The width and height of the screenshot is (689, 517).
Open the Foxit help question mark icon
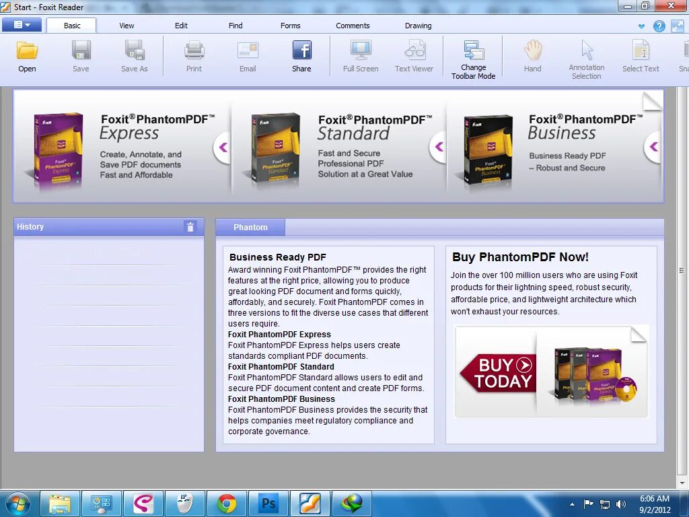point(659,26)
